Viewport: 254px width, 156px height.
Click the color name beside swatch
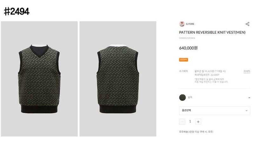click(x=190, y=97)
